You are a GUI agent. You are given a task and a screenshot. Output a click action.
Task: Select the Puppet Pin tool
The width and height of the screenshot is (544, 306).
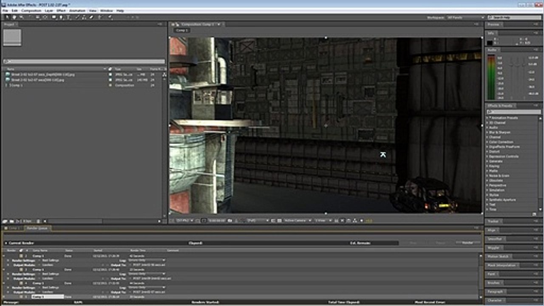[110, 17]
